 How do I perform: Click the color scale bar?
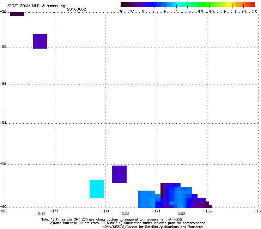pos(188,4)
